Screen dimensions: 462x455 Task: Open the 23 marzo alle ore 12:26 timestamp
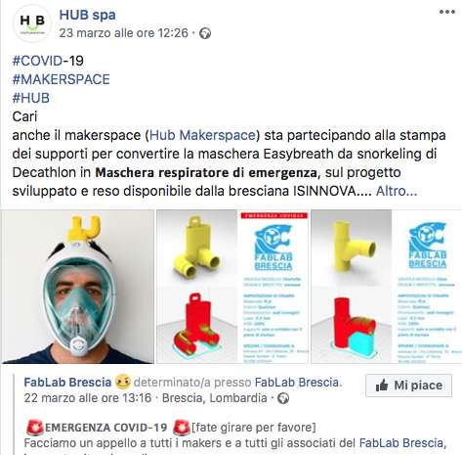(124, 33)
